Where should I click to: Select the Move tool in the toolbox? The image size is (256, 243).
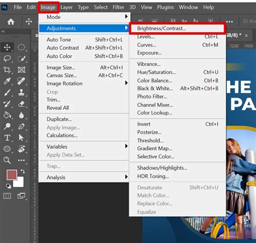coord(7,48)
